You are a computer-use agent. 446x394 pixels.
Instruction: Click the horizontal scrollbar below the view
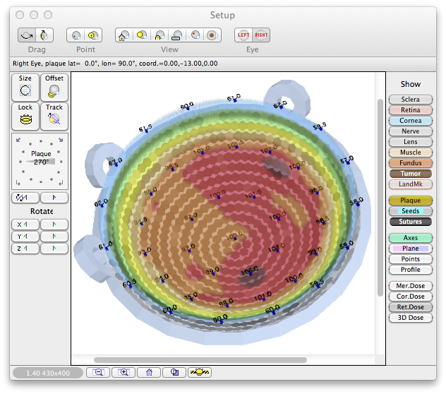click(200, 359)
